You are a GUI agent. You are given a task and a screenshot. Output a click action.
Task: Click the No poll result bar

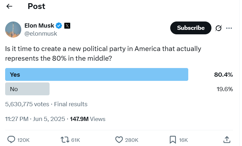coord(27,89)
